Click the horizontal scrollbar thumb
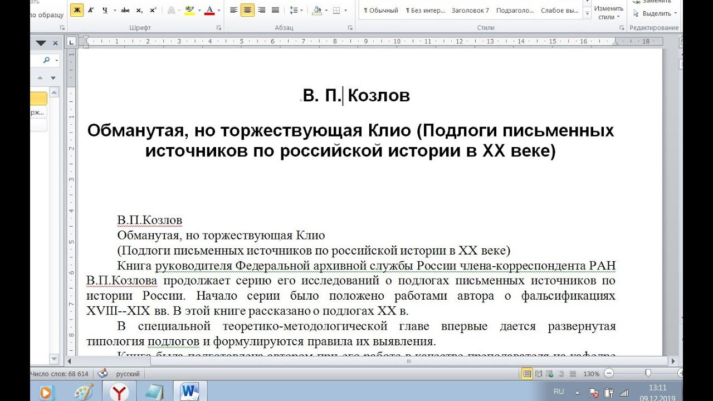The image size is (713, 401). 409,361
